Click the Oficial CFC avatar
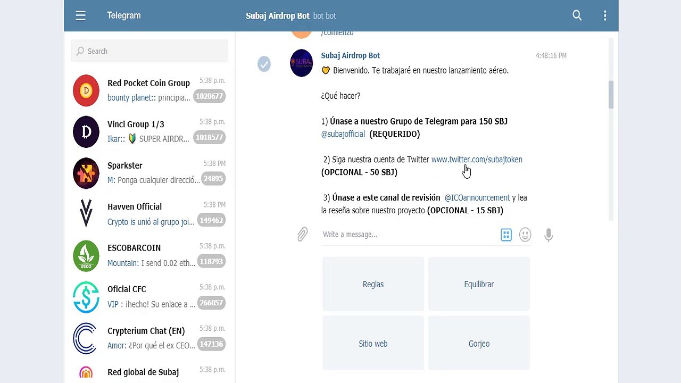681x383 pixels. coord(86,297)
